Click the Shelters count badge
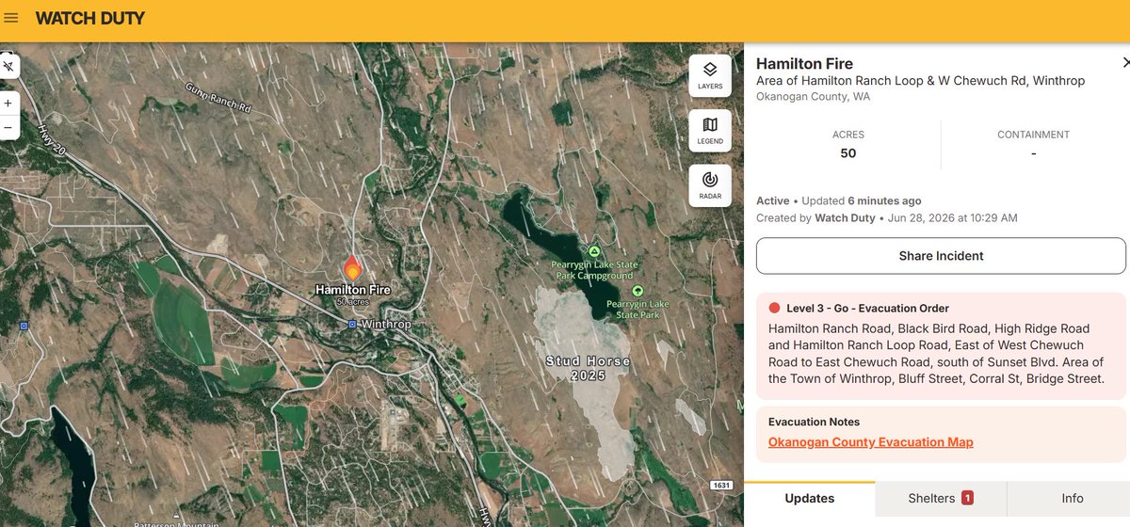Screen dimensions: 1130x527 point(967,498)
